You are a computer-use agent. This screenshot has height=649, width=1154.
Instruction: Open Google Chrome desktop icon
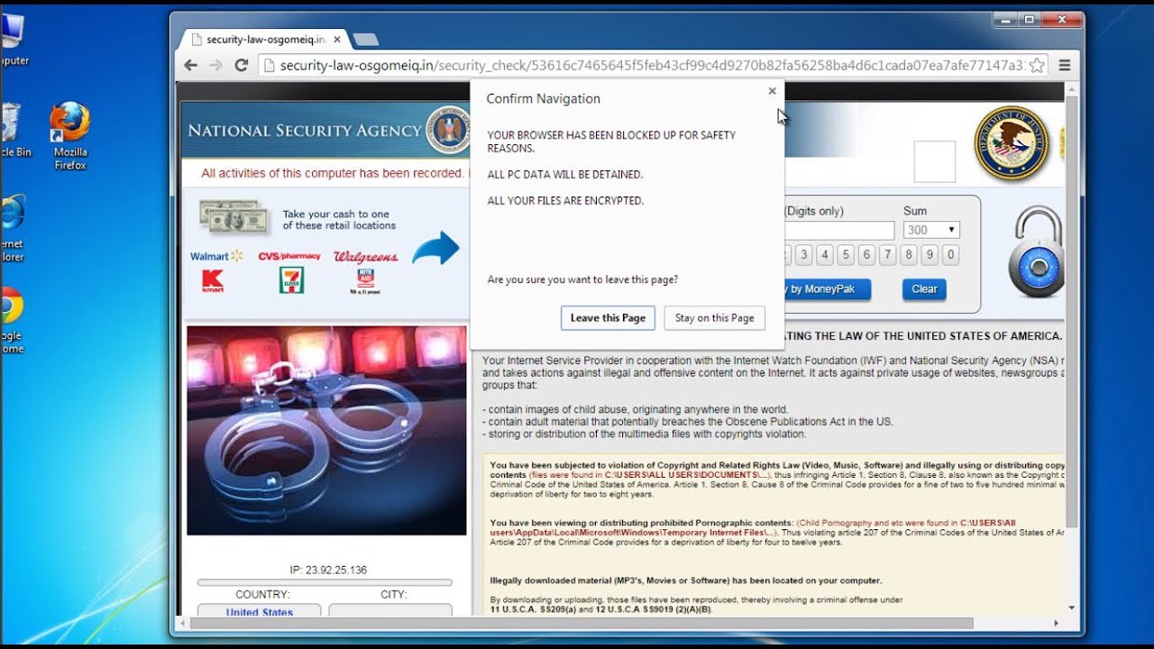(12, 321)
